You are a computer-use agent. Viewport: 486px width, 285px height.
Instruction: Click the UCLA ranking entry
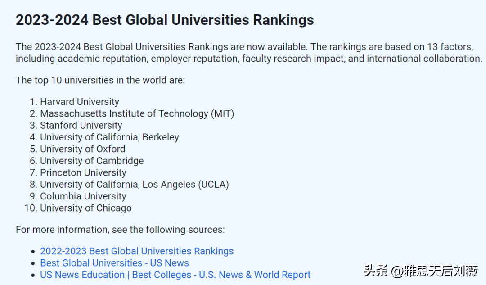(135, 184)
